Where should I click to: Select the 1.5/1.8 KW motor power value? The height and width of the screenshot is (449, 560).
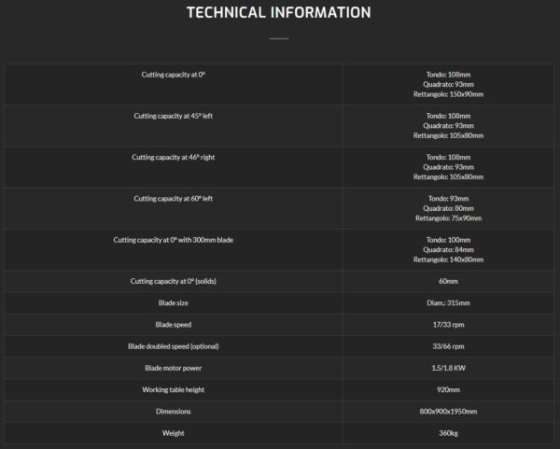coord(449,368)
